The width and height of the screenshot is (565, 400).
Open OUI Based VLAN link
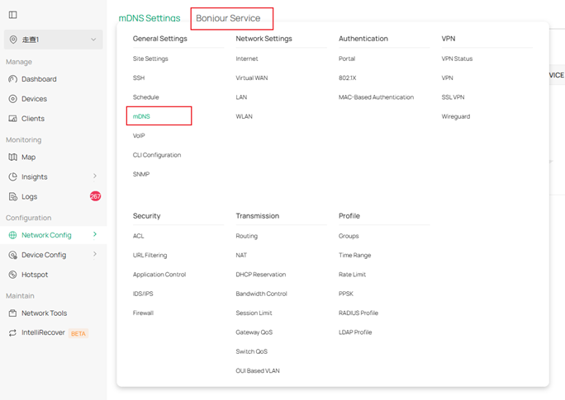click(258, 371)
